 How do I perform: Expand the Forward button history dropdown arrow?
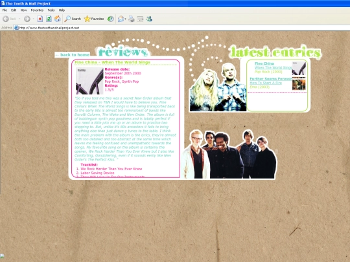(33, 19)
